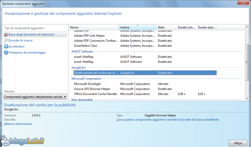This screenshot has width=251, height=147.
Task: Select the Adobe PDF Link Helper row
Action: [145, 36]
